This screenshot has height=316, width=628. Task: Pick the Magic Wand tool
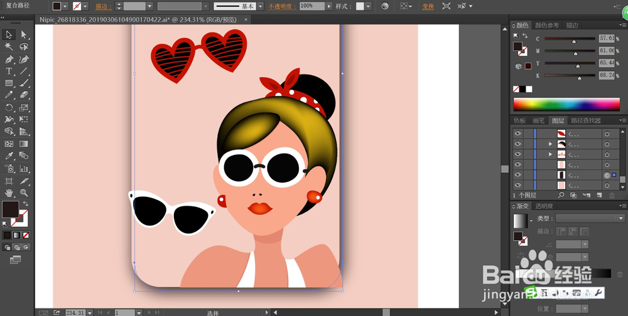click(x=8, y=47)
